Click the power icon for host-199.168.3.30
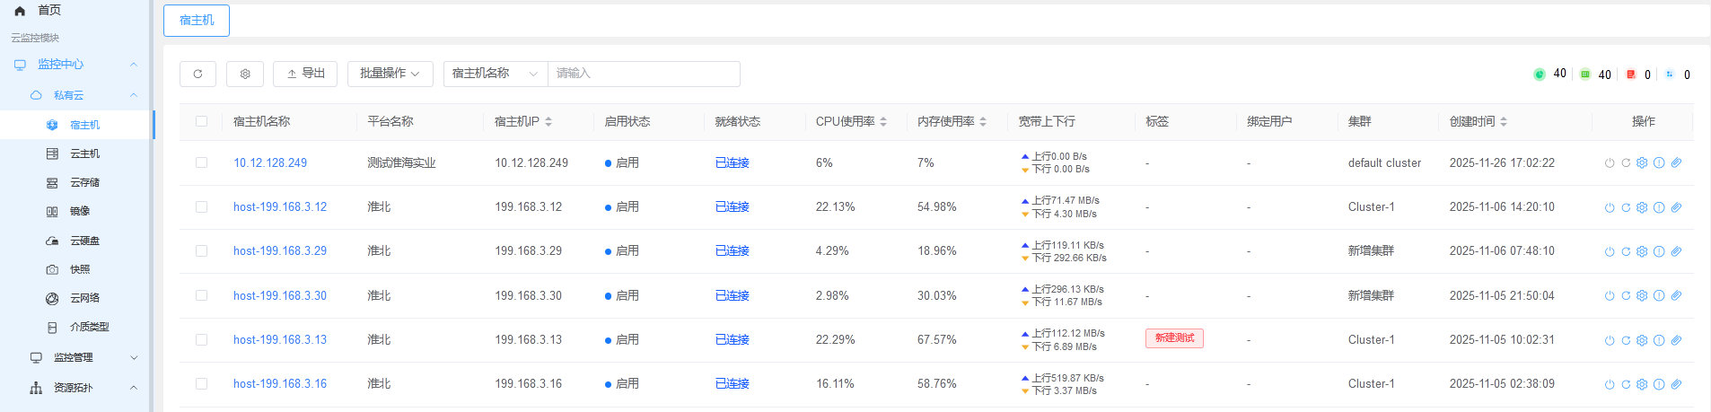The height and width of the screenshot is (412, 1711). (1610, 295)
